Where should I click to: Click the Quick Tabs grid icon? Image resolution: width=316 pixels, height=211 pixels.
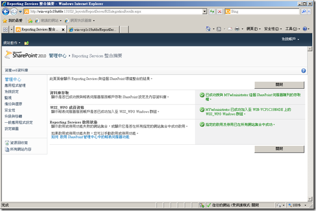[x=5, y=29]
